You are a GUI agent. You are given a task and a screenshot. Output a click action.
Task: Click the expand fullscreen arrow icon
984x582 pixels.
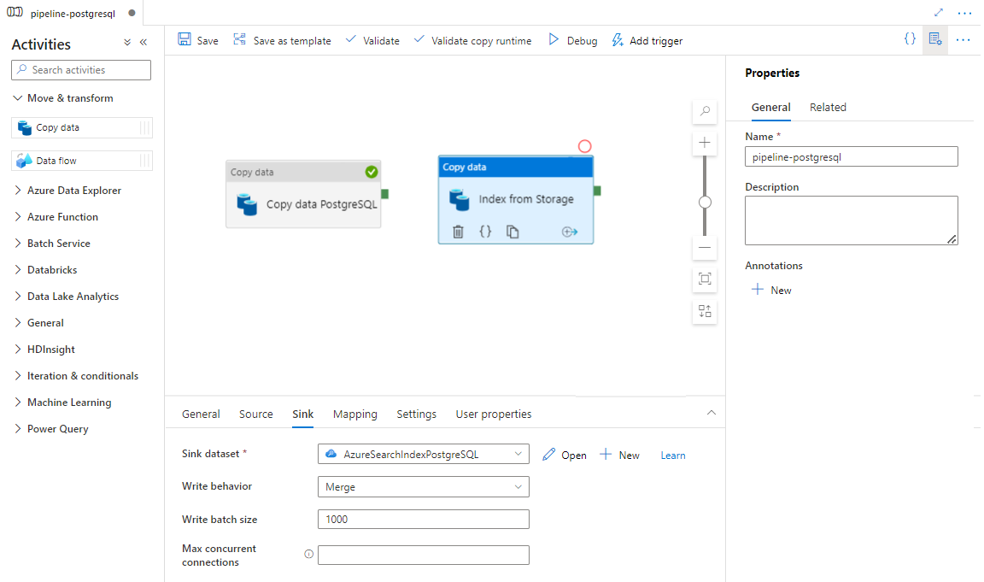(938, 13)
